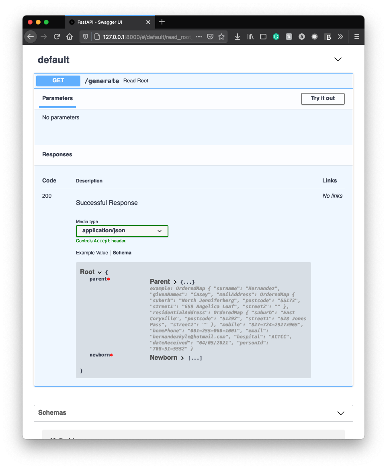Close the FastAPI - Swagger UI tab
The height and width of the screenshot is (469, 387).
point(148,22)
